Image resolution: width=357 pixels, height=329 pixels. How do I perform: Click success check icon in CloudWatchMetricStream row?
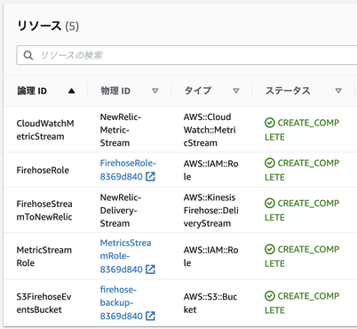pos(270,123)
